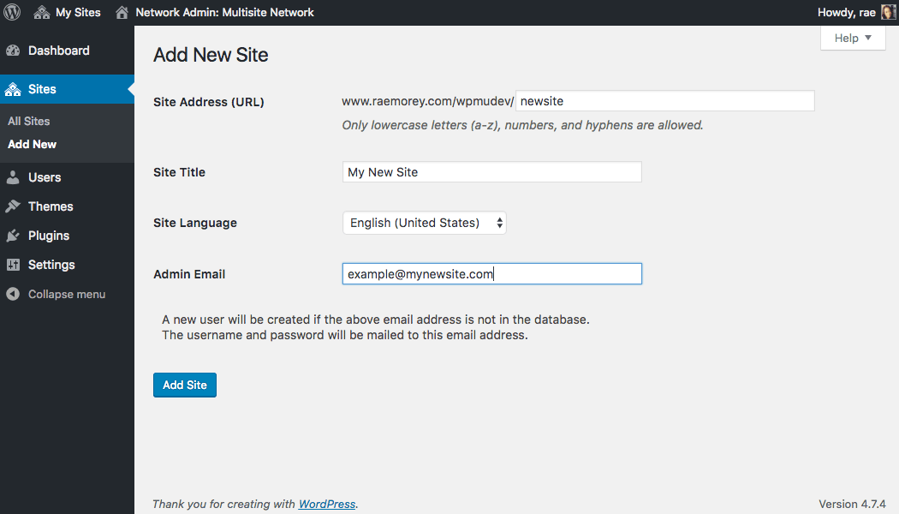Click the Users person icon

tap(13, 177)
